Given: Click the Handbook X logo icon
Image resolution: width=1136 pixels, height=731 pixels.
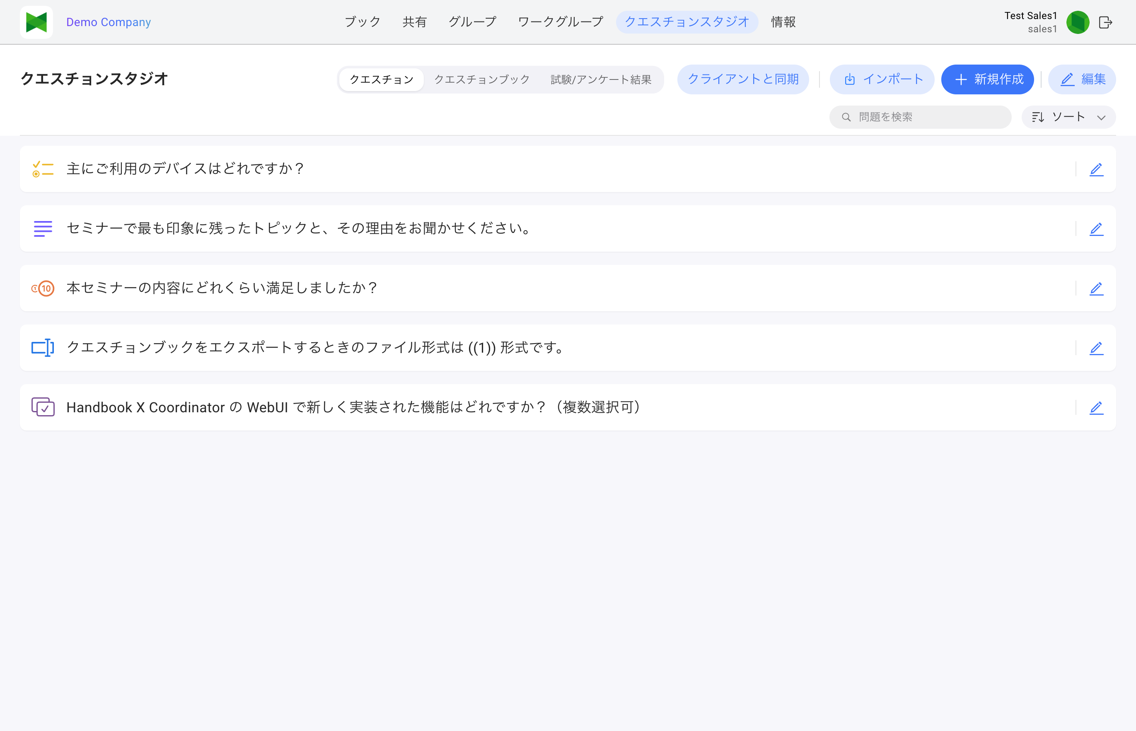Looking at the screenshot, I should (36, 22).
